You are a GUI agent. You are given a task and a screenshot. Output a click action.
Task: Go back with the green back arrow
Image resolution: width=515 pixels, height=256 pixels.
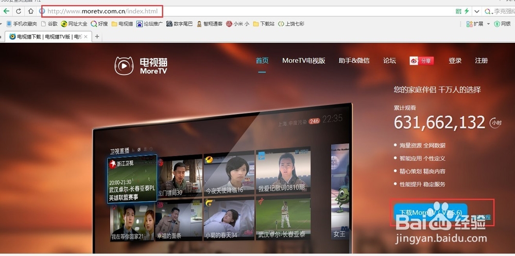(6, 11)
